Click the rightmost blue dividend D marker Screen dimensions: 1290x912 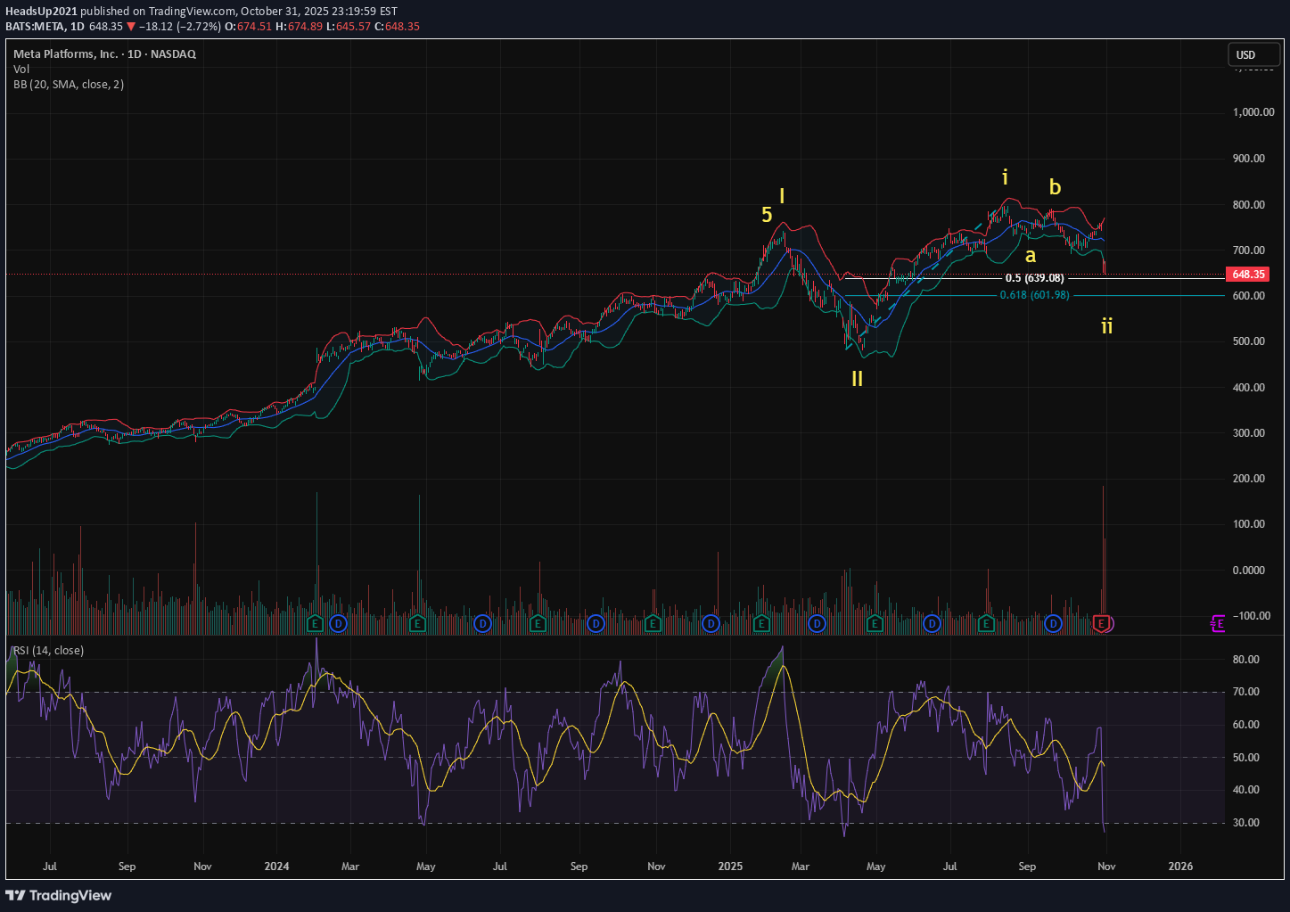(x=1053, y=623)
